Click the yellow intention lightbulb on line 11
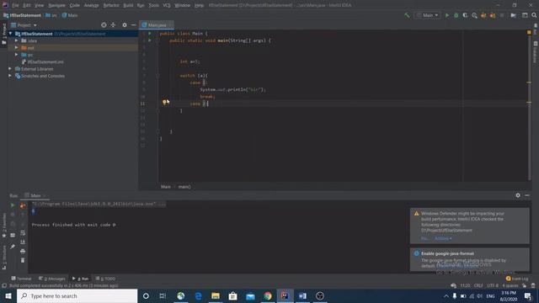Image resolution: width=539 pixels, height=303 pixels. [x=165, y=102]
